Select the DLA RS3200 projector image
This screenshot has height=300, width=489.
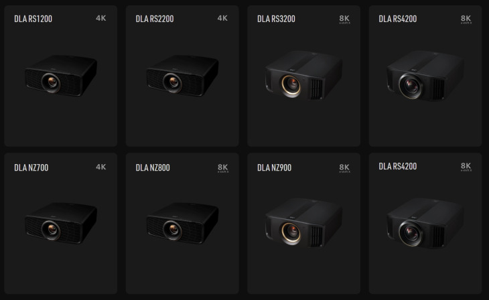click(303, 75)
